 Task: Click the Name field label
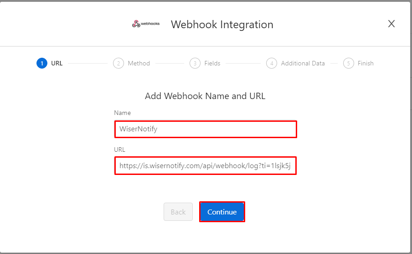pyautogui.click(x=123, y=113)
